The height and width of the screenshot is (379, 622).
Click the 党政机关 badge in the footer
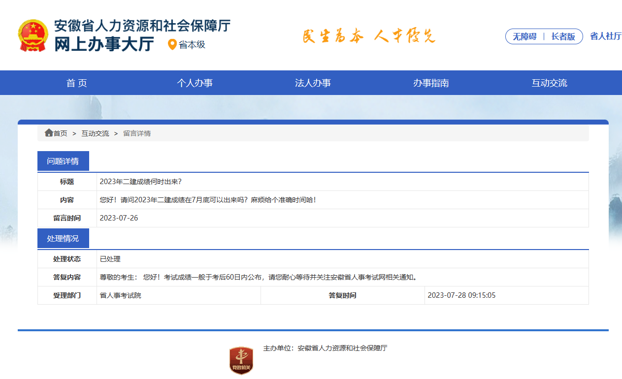click(x=241, y=358)
